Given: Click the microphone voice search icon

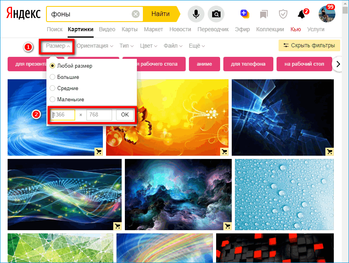Looking at the screenshot, I should (196, 14).
